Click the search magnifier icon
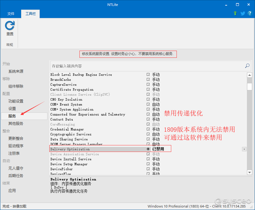Viewport: 255px width, 210px height. click(x=247, y=65)
